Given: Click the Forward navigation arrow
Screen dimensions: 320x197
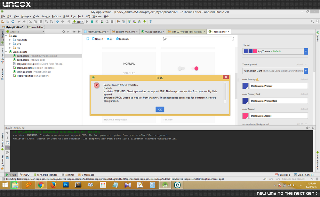Looking at the screenshot, I should (x=63, y=22).
